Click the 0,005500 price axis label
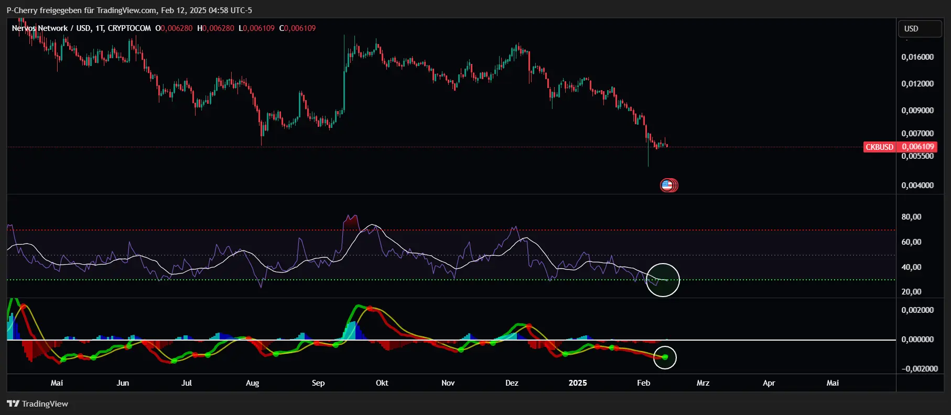Viewport: 951px width, 415px height. click(917, 156)
